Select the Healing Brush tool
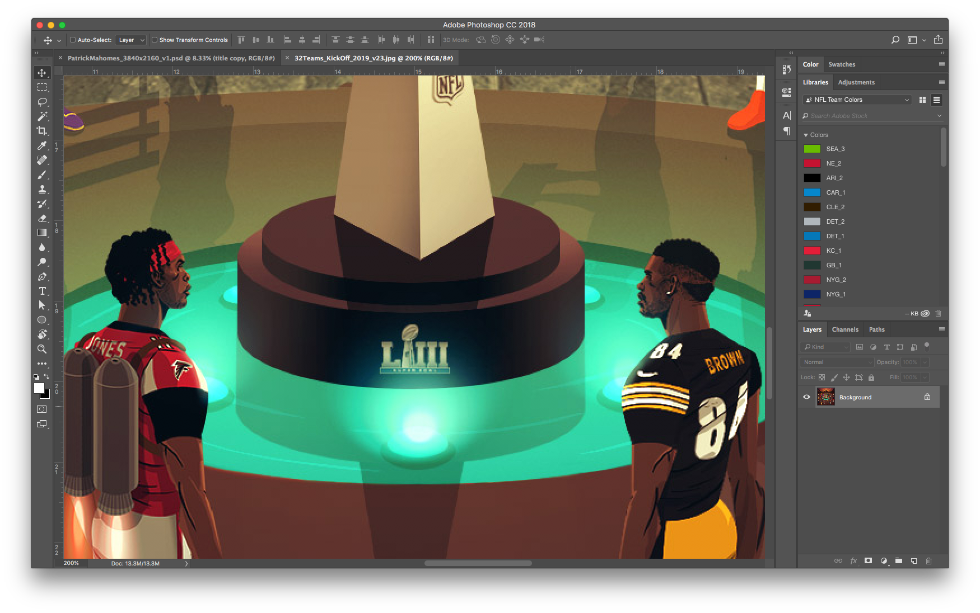The height and width of the screenshot is (613, 980). (x=42, y=160)
